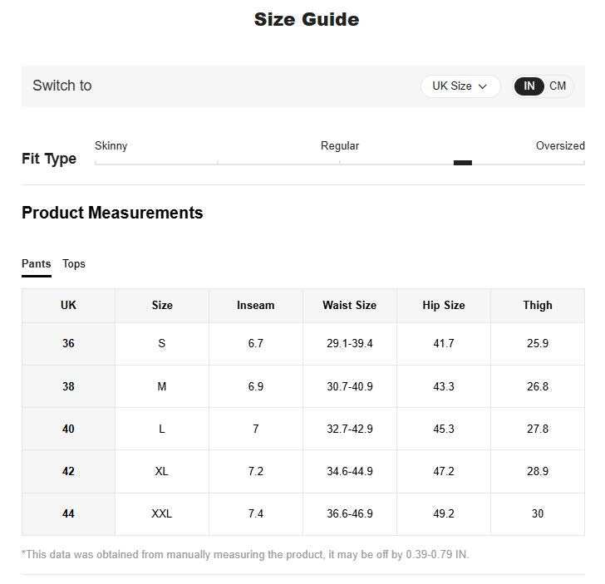Click the 30.7-40.9 waist size cell
This screenshot has width=605, height=584.
tap(350, 386)
